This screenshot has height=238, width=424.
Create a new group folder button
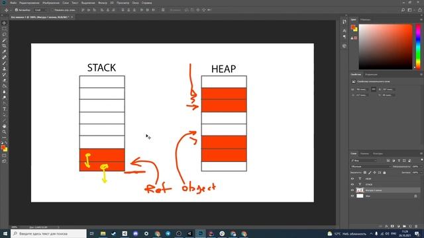click(x=404, y=226)
